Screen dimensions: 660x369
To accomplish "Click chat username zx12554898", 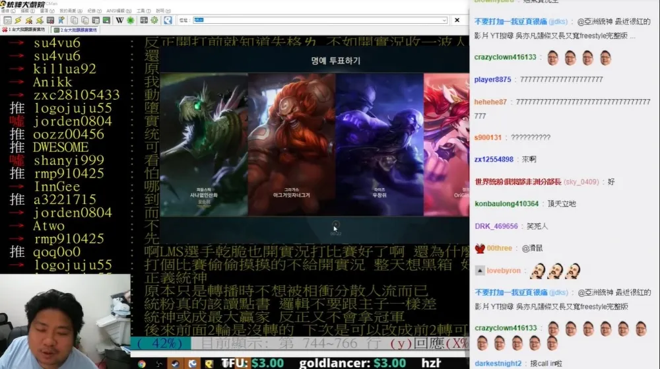I will pyautogui.click(x=494, y=160).
